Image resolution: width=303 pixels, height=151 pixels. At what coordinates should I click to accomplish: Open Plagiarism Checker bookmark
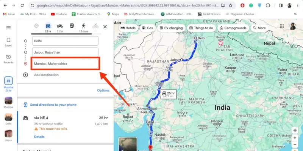[241, 14]
